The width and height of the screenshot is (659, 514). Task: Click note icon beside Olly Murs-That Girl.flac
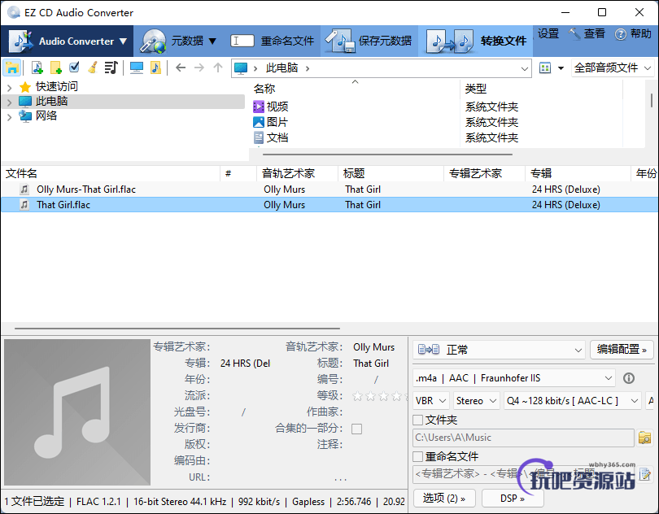24,189
